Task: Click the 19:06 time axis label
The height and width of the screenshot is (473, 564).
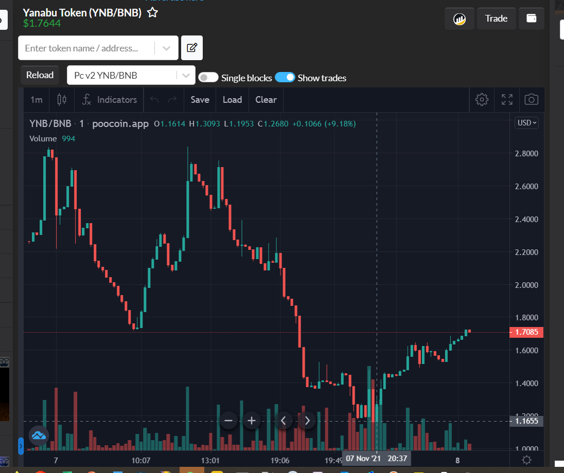Action: 280,461
